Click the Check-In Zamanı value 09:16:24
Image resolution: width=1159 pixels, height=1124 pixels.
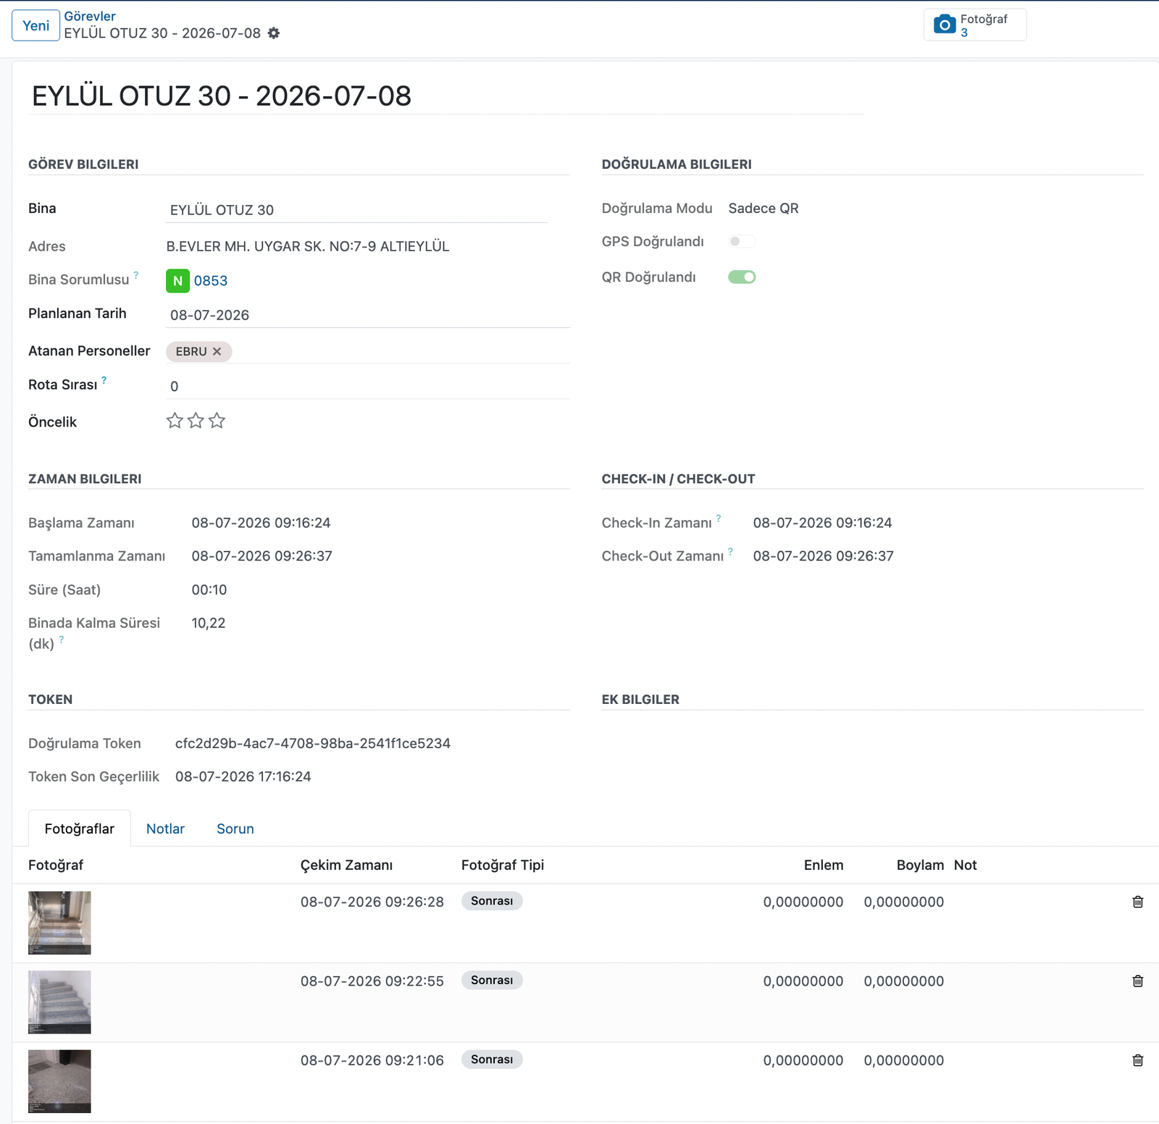(823, 523)
